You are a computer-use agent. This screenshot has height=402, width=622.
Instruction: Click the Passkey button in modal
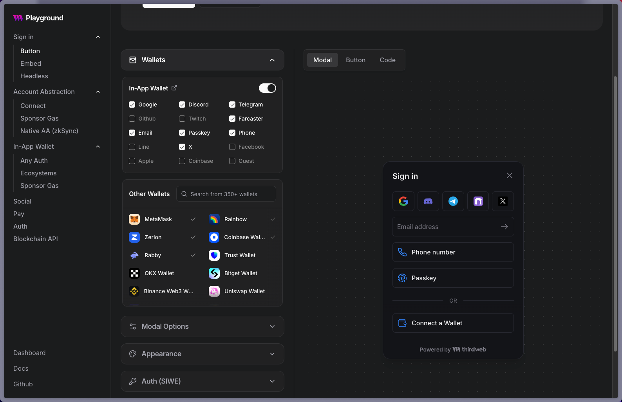[x=453, y=278]
